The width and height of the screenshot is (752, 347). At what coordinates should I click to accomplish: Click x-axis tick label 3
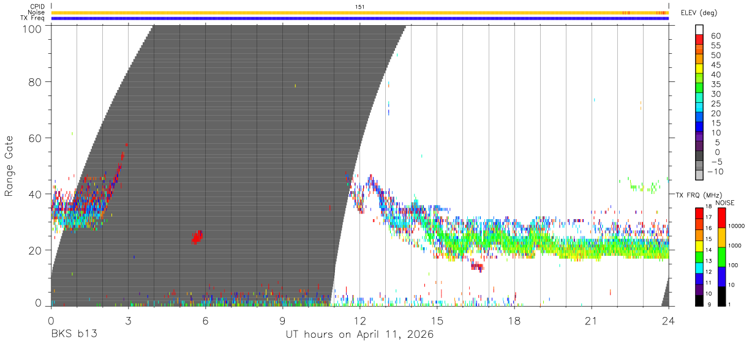128,320
